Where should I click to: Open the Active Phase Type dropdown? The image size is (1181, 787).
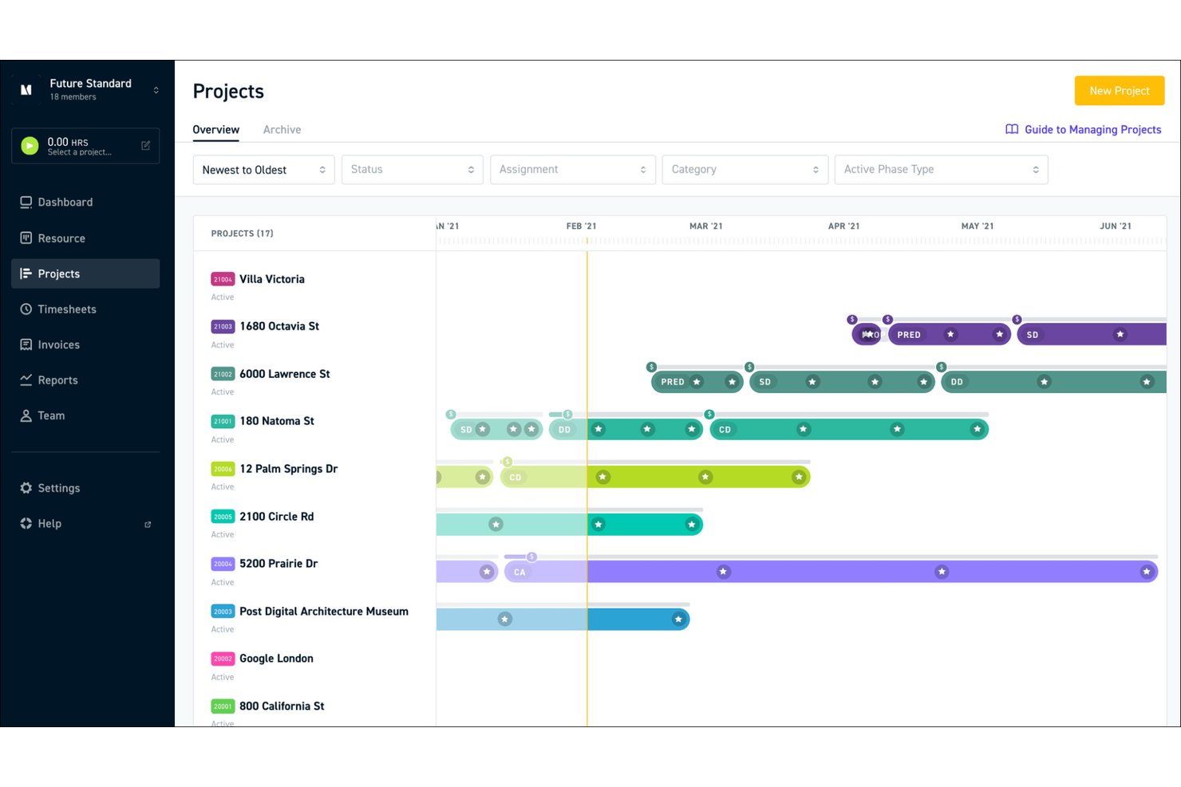tap(941, 170)
